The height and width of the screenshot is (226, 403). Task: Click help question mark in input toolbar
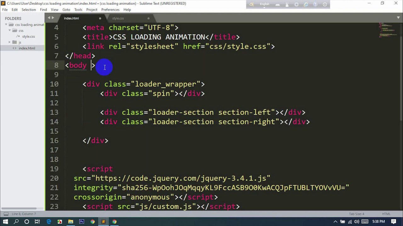315,4
